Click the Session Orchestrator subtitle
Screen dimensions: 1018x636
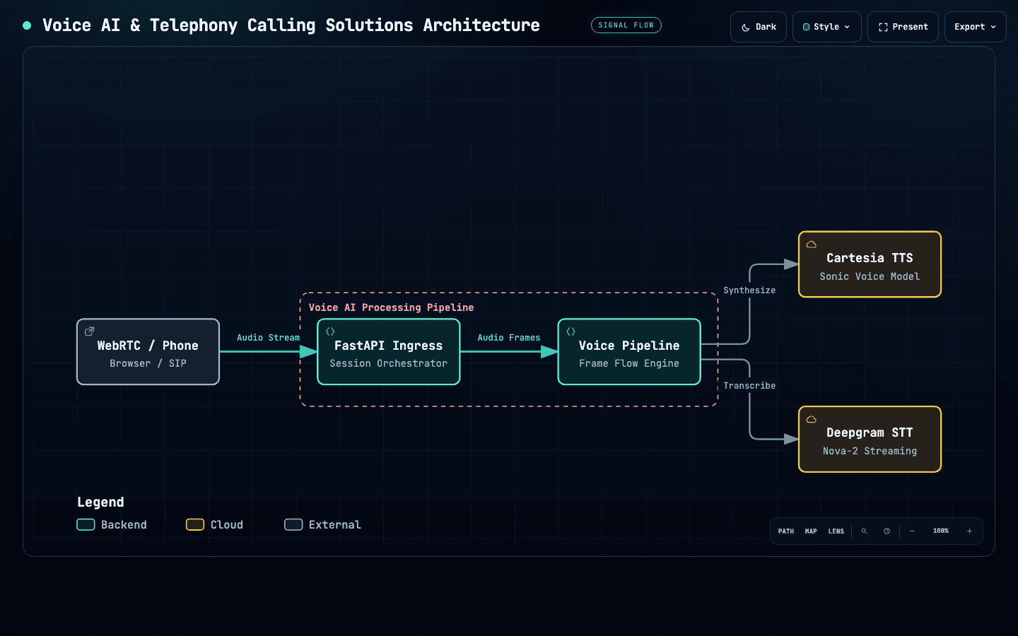389,364
